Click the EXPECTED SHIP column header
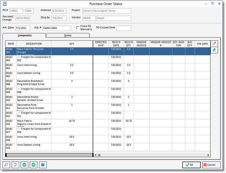The image size is (226, 173). [101, 44]
